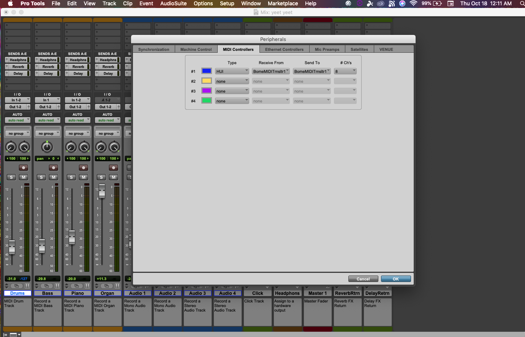This screenshot has height=337, width=525.
Task: Open the controller #3 Type dropdown
Action: click(x=232, y=91)
